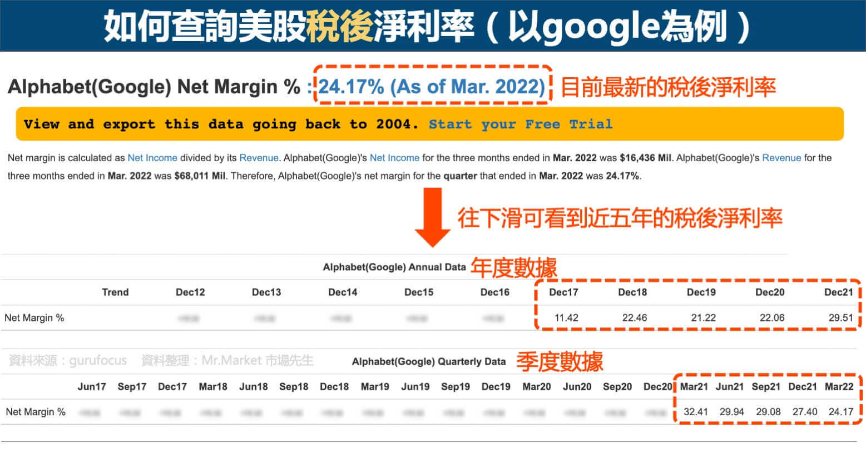The image size is (866, 453).
Task: Select the 'Jun19' quarterly column header
Action: (x=415, y=387)
